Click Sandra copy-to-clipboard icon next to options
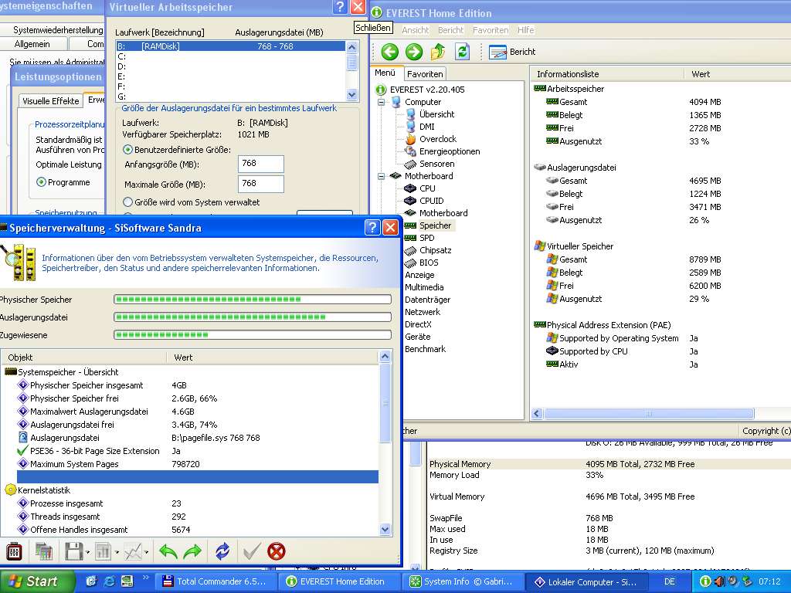The height and width of the screenshot is (593, 791). [x=44, y=551]
